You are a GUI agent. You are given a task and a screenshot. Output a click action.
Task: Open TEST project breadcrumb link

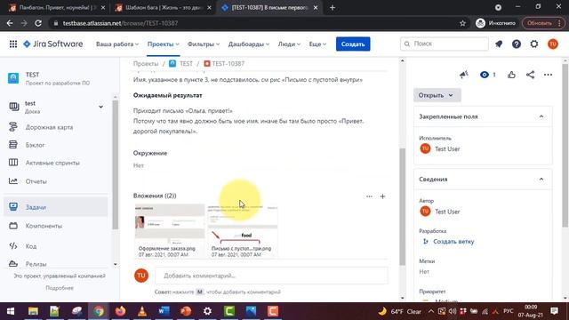point(186,63)
